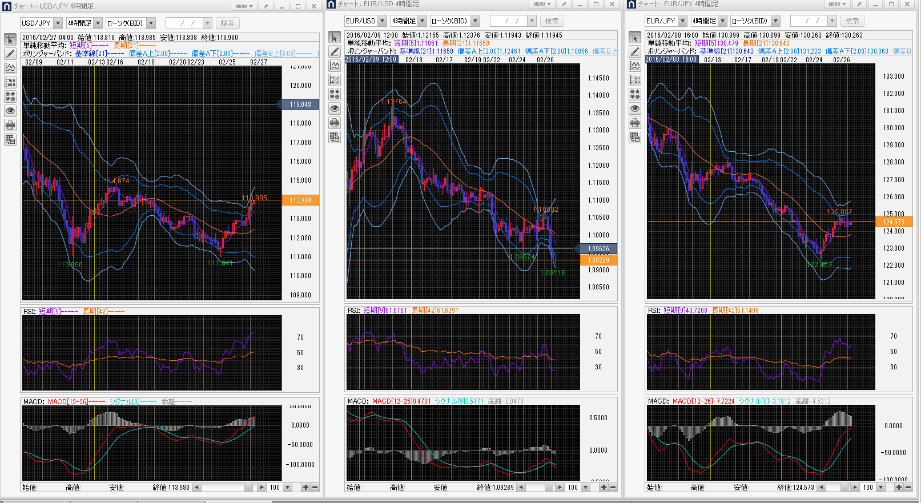Toggle the eye visibility icon in EUR/USD chart

pos(335,108)
